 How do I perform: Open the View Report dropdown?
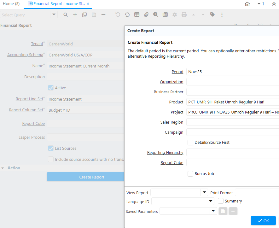[205, 192]
